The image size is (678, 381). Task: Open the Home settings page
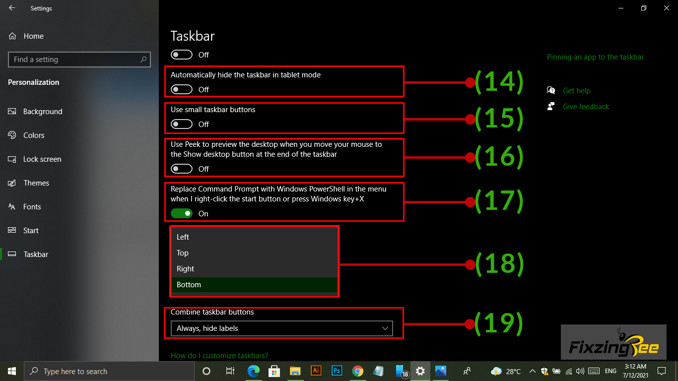[33, 36]
